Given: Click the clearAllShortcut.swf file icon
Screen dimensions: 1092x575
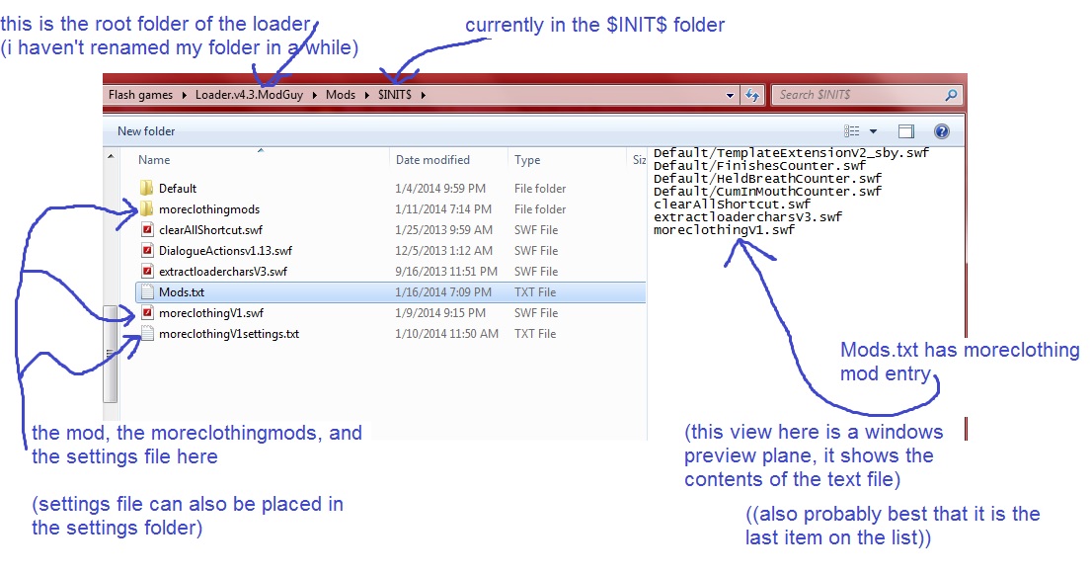Looking at the screenshot, I should pyautogui.click(x=147, y=229).
